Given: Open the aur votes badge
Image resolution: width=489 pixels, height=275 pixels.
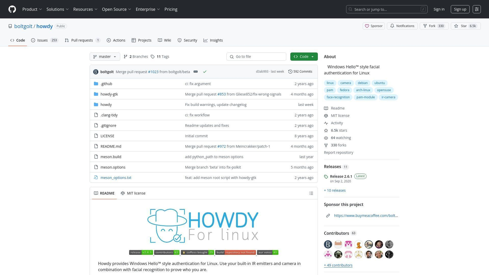Looking at the screenshot, I should 268,252.
